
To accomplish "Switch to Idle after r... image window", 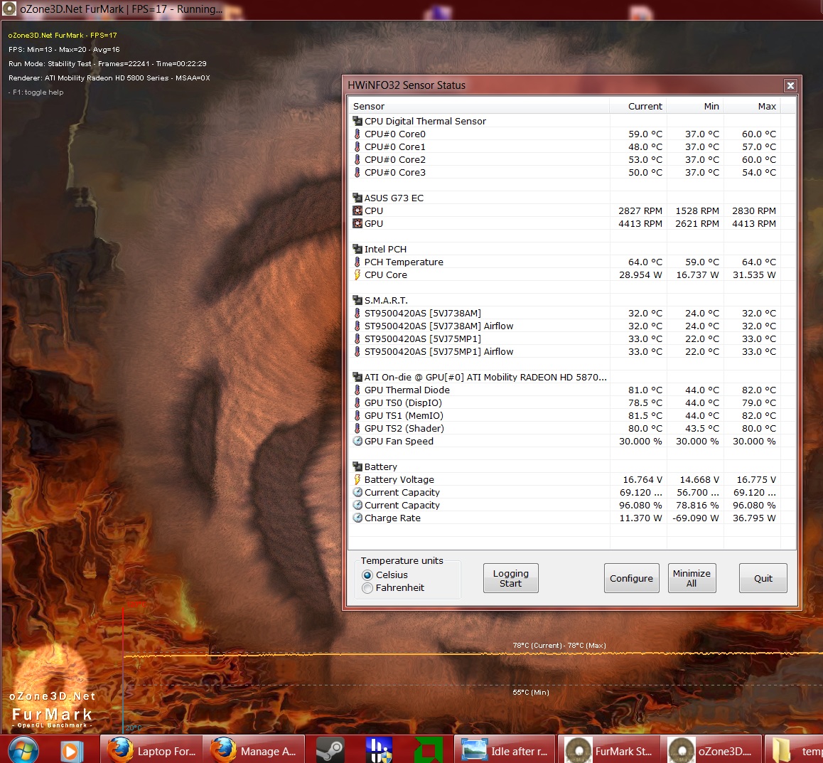I will [x=504, y=750].
